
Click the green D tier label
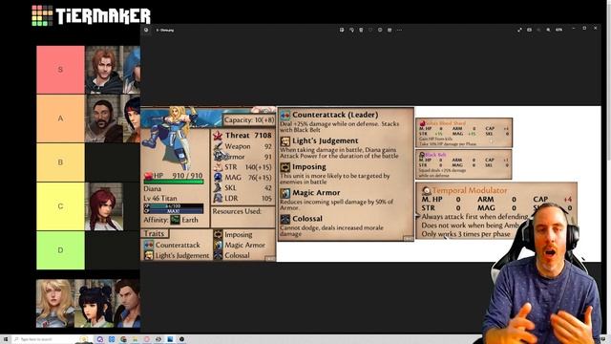(60, 250)
